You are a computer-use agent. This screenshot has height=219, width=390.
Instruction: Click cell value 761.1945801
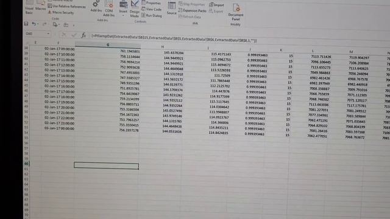click(130, 51)
